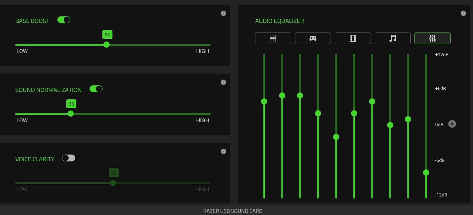Turn off the Sound Normalization toggle
The height and width of the screenshot is (215, 473).
tap(96, 89)
